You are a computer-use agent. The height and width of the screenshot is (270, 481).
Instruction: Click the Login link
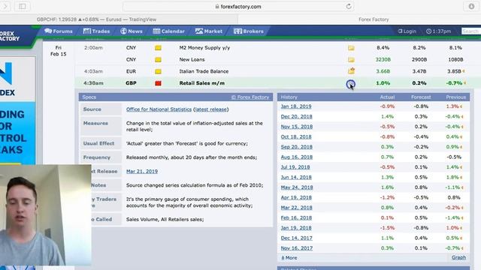(407, 31)
